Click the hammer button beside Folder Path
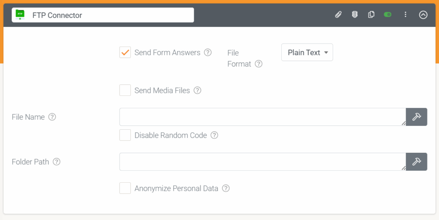Screen dimensions: 439x220 pos(417,161)
